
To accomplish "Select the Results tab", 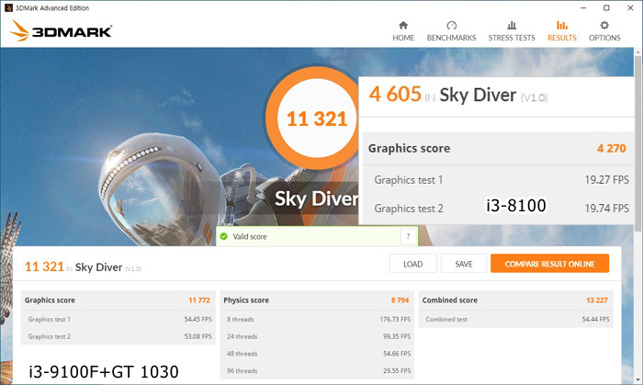I will pos(562,31).
